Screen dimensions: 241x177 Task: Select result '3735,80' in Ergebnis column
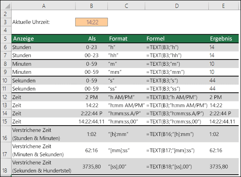tap(223, 167)
